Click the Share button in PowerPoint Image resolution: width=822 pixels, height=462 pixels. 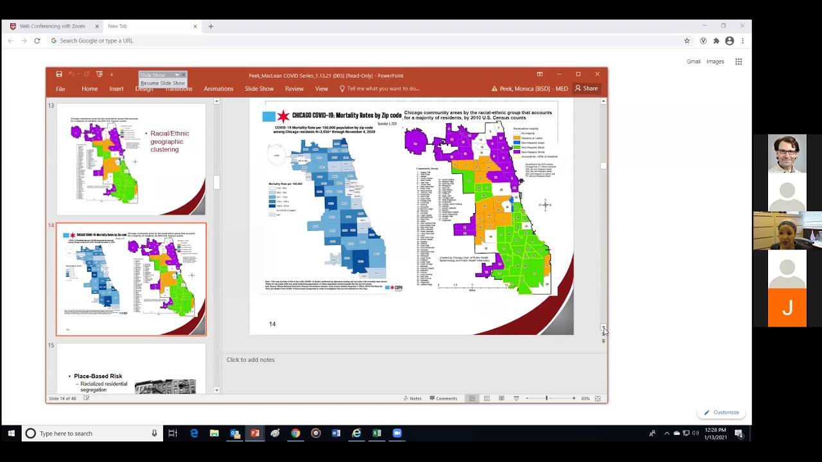586,89
